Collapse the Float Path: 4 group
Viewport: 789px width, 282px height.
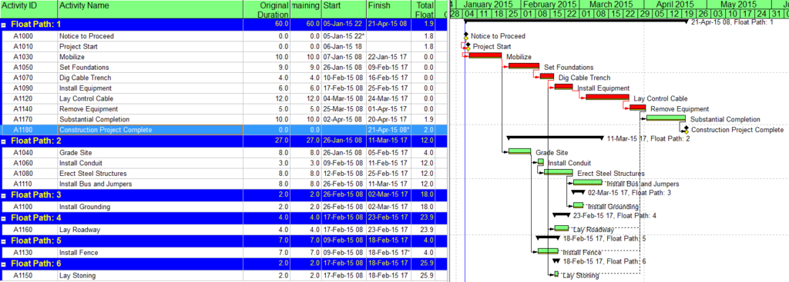[4, 217]
